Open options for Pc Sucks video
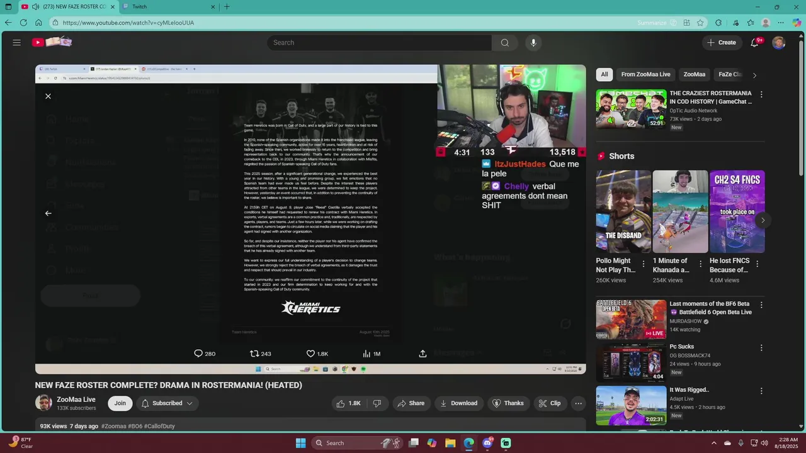806x453 pixels. point(761,347)
